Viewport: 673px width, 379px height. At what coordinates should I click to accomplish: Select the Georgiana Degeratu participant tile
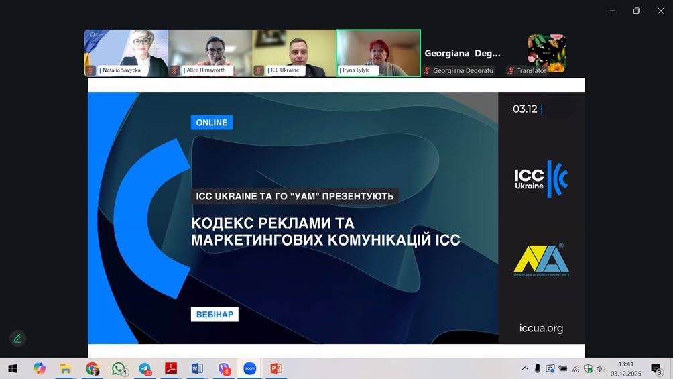(463, 53)
